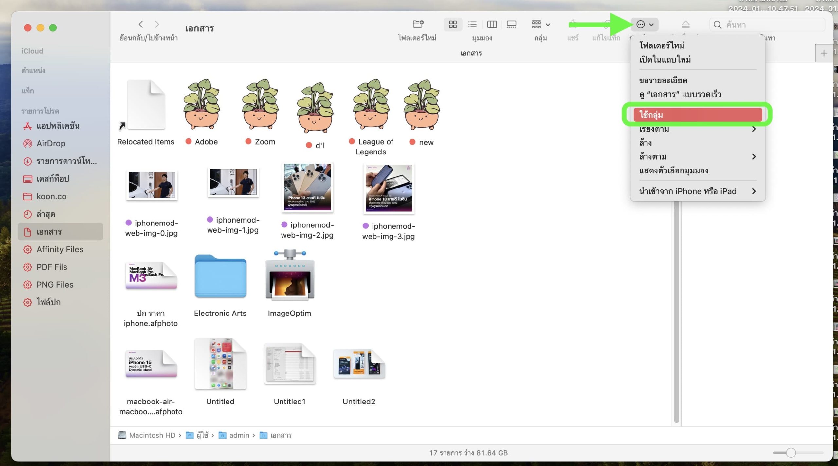Viewport: 838px width, 466px height.
Task: Expand the ล้างตาม submenu
Action: point(697,157)
